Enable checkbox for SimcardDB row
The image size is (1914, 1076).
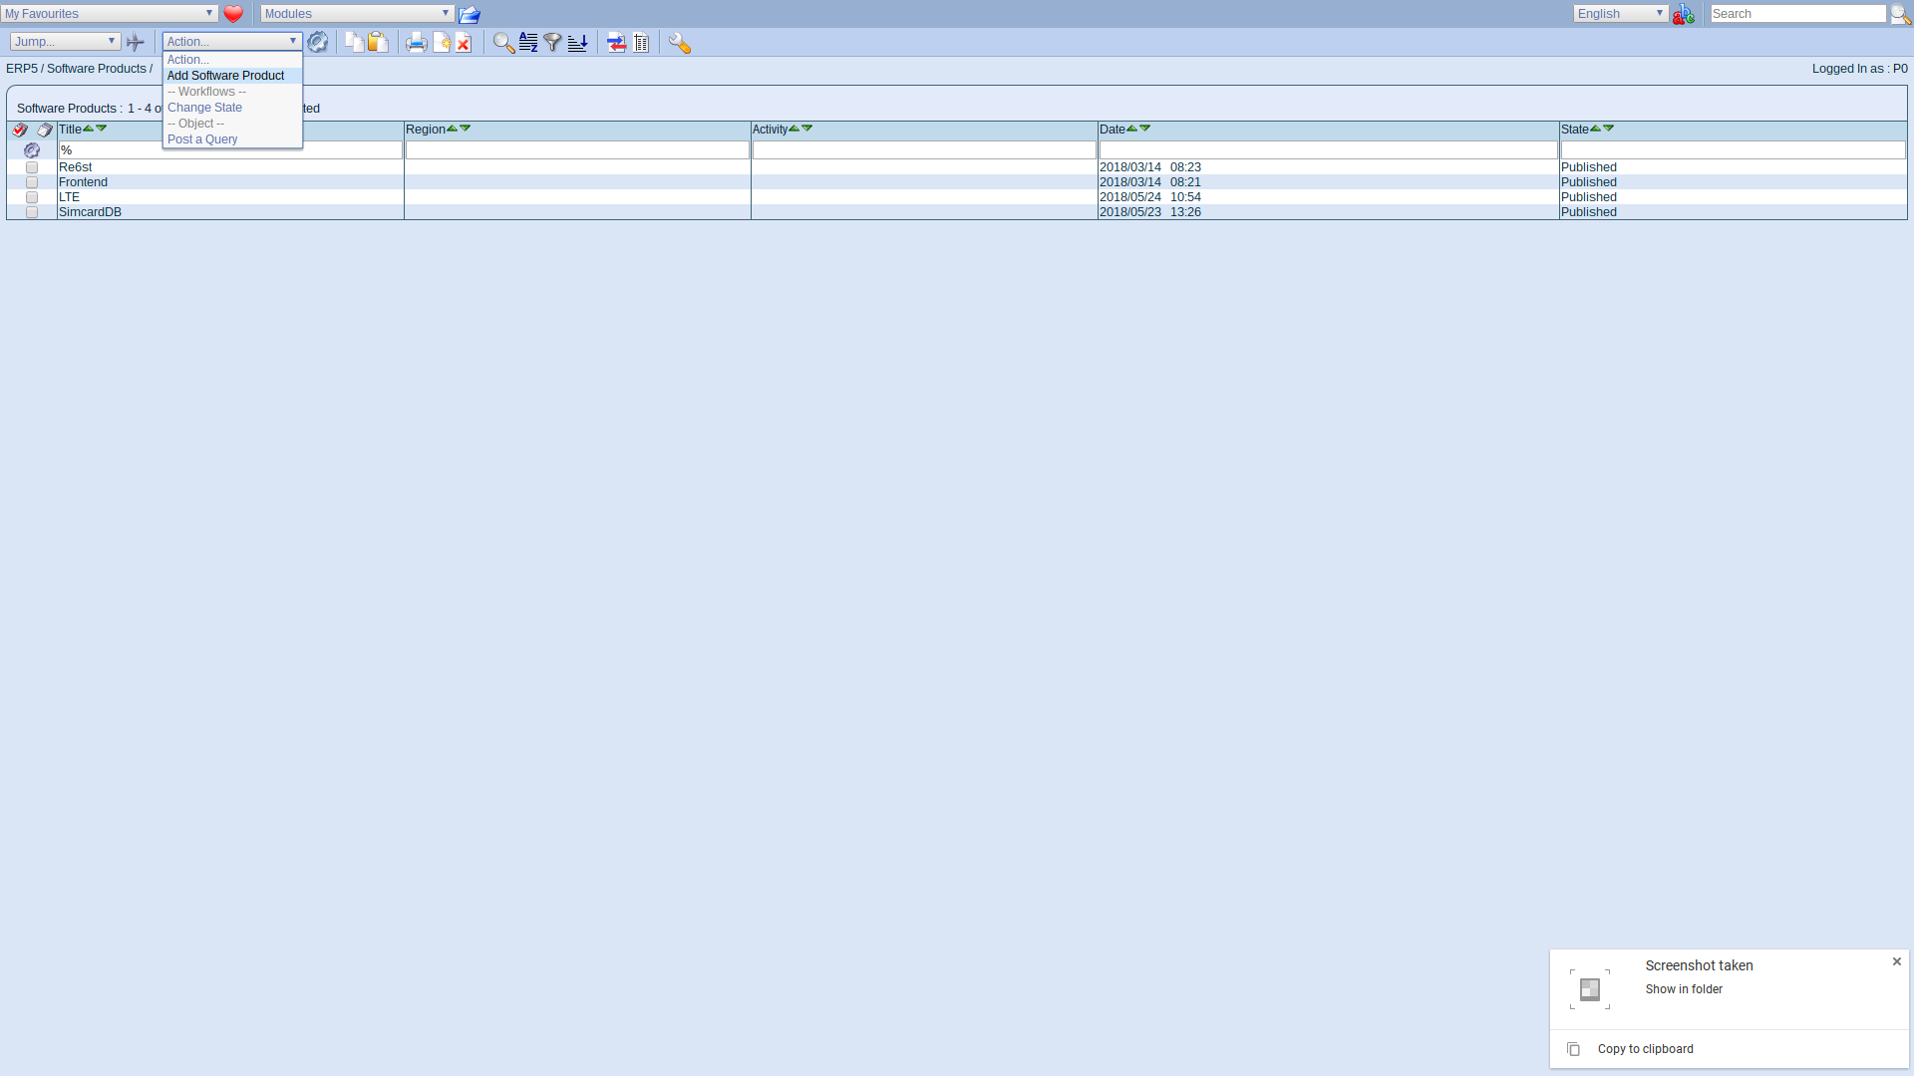(32, 211)
